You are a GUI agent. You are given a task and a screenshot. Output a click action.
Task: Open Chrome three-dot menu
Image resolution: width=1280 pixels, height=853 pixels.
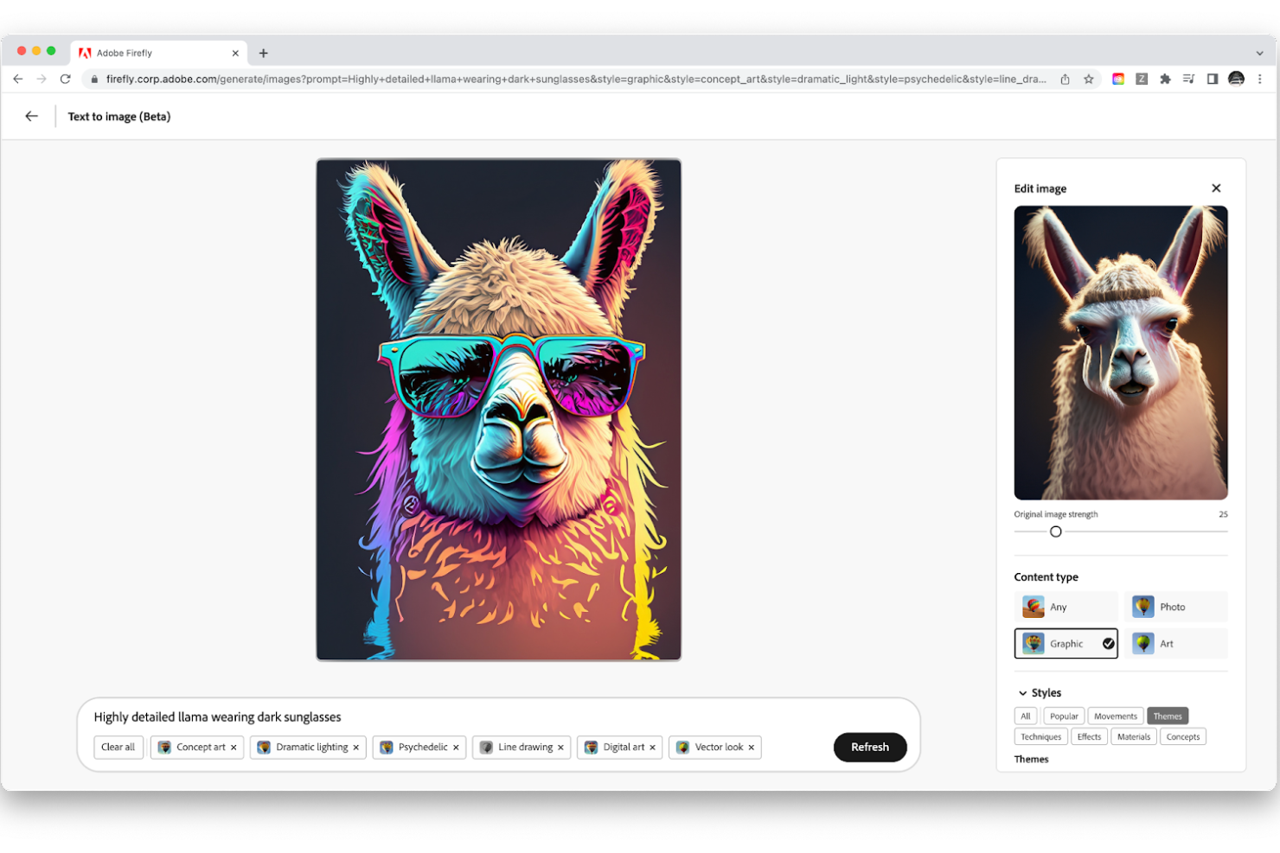pyautogui.click(x=1260, y=79)
